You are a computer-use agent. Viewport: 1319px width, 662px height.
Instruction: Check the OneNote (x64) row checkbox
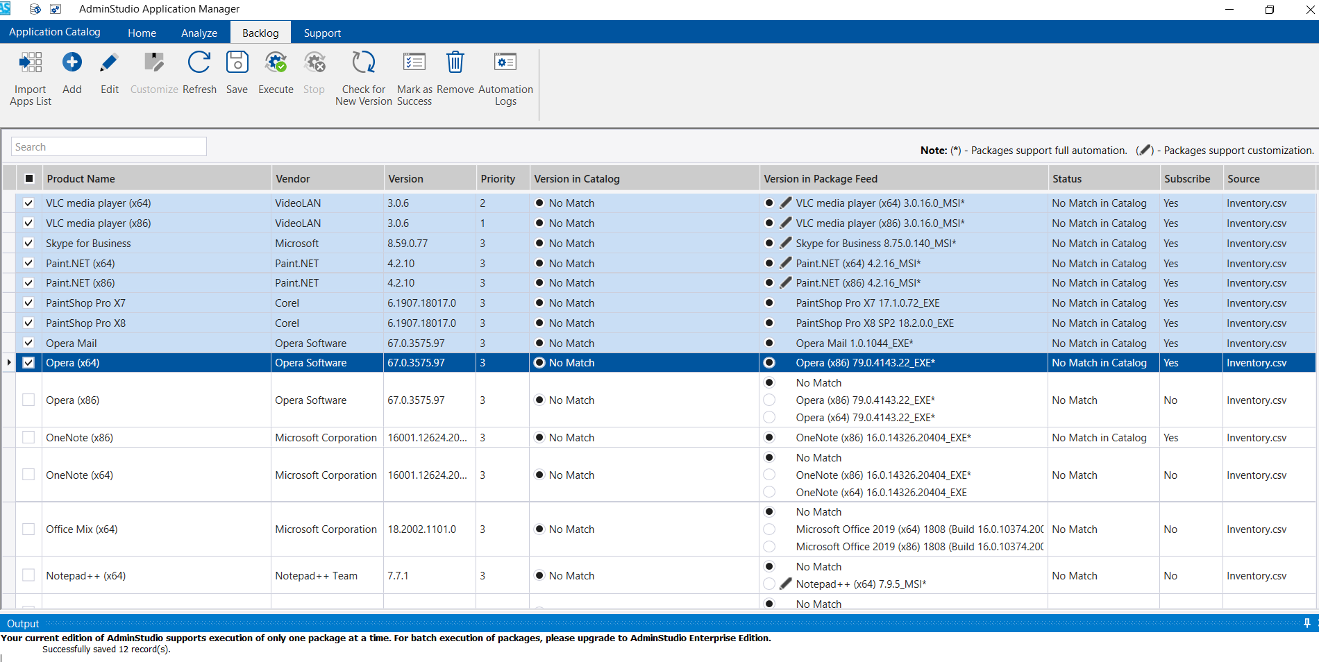click(28, 475)
